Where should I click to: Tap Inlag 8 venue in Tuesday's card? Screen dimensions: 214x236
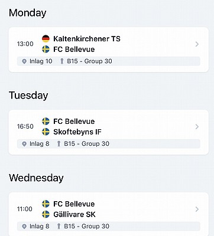[39, 144]
